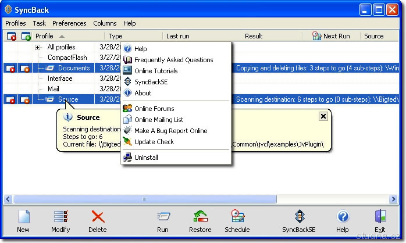
Task: Click the stop icon on the Documents row
Action: point(12,69)
